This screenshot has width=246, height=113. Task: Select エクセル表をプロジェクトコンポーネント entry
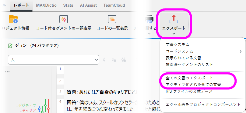point(203,105)
